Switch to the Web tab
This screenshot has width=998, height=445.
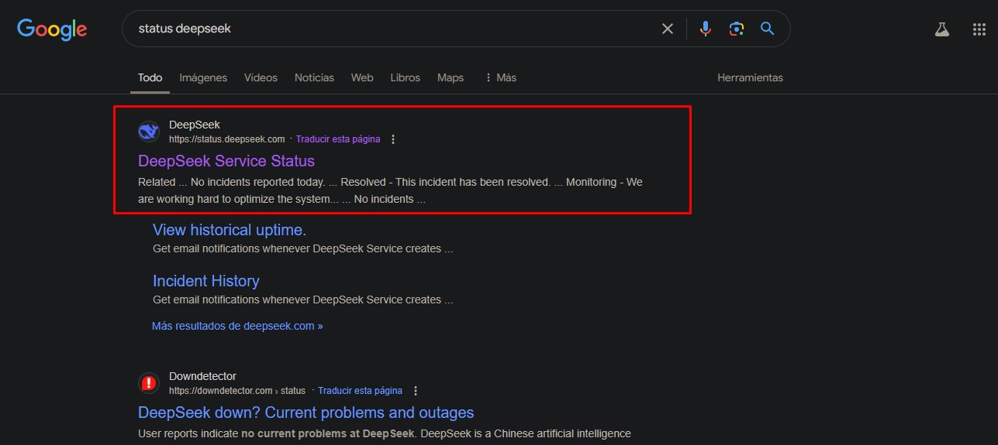click(x=362, y=77)
